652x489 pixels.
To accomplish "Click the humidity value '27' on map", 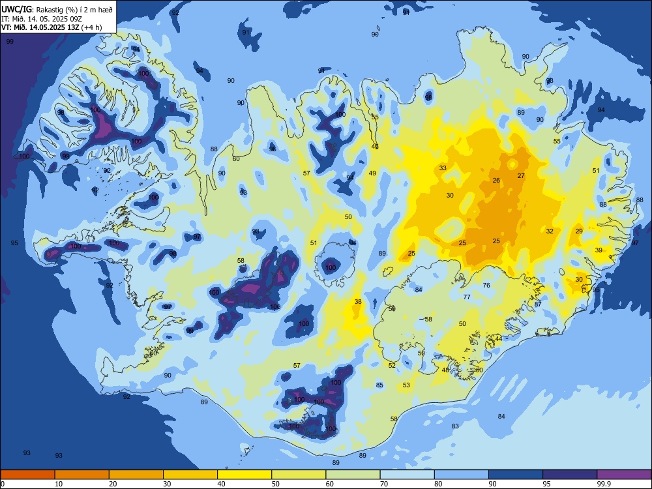I will coord(521,175).
